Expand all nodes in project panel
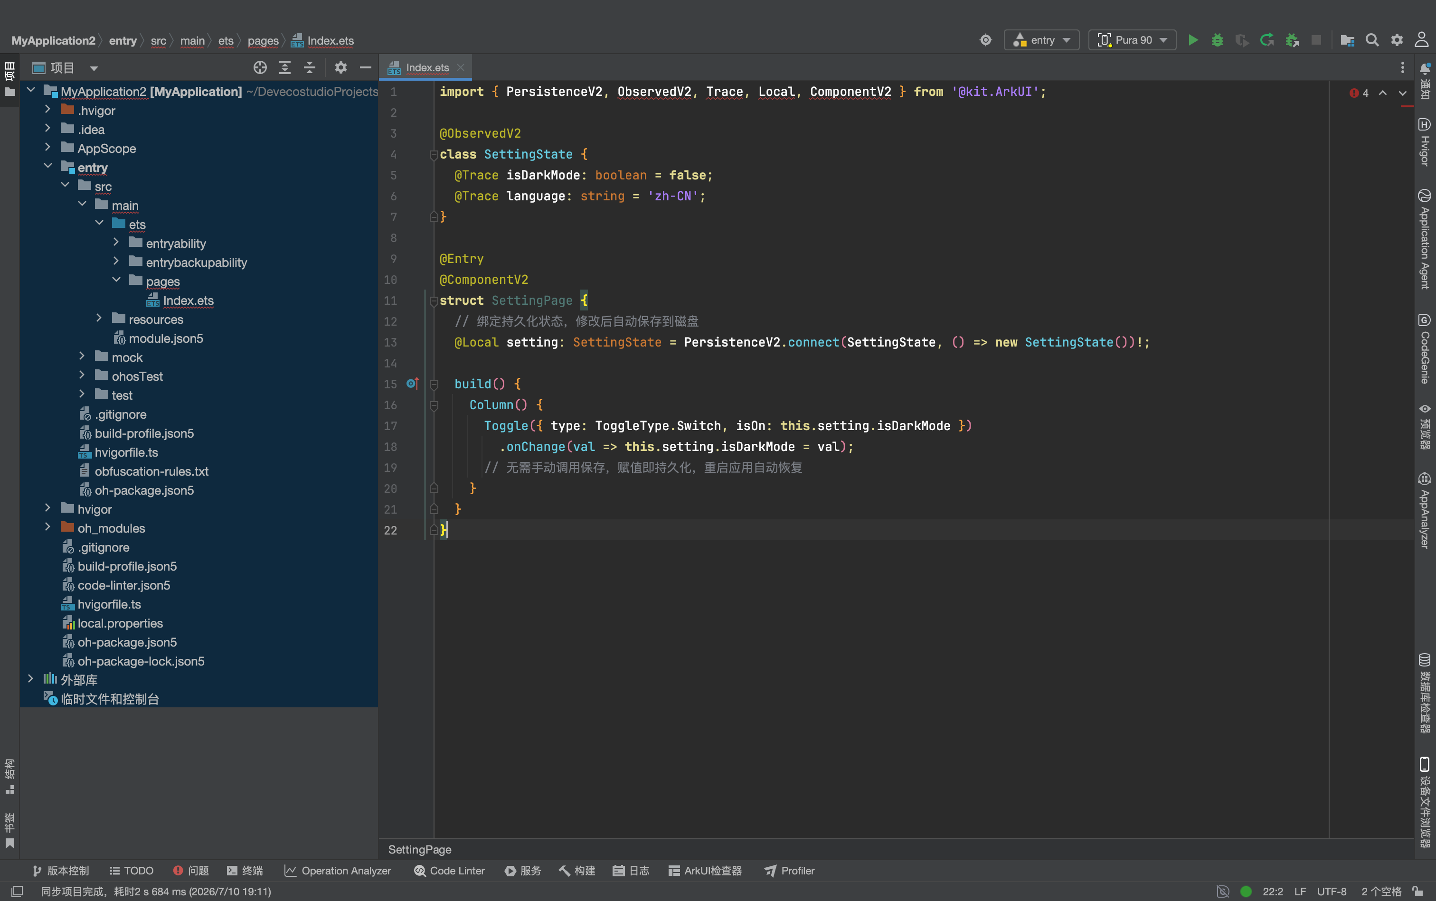Viewport: 1436px width, 901px height. coord(285,68)
